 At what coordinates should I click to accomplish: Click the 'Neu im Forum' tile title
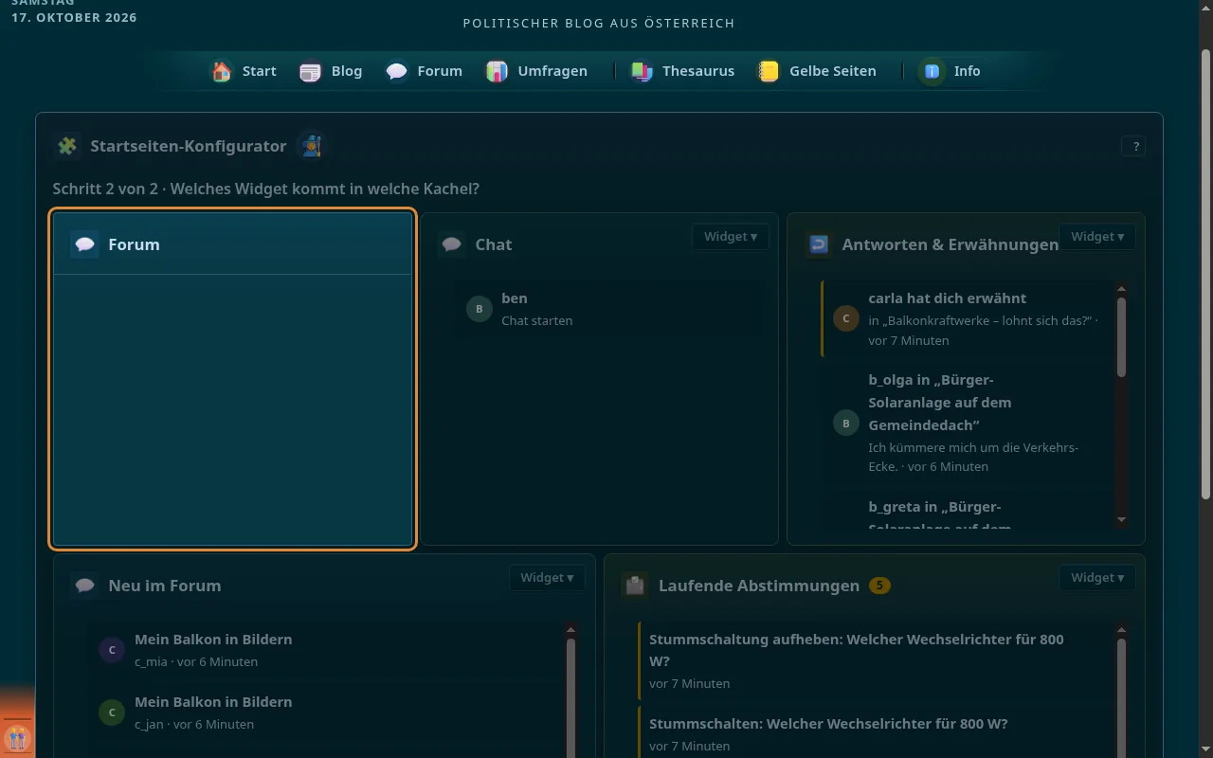tap(164, 586)
